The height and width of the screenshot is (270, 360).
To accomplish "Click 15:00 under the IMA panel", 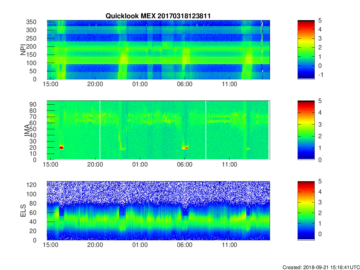I will tap(50, 165).
